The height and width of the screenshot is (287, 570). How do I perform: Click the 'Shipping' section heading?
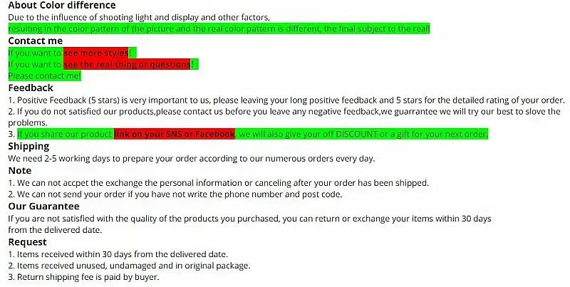28,147
